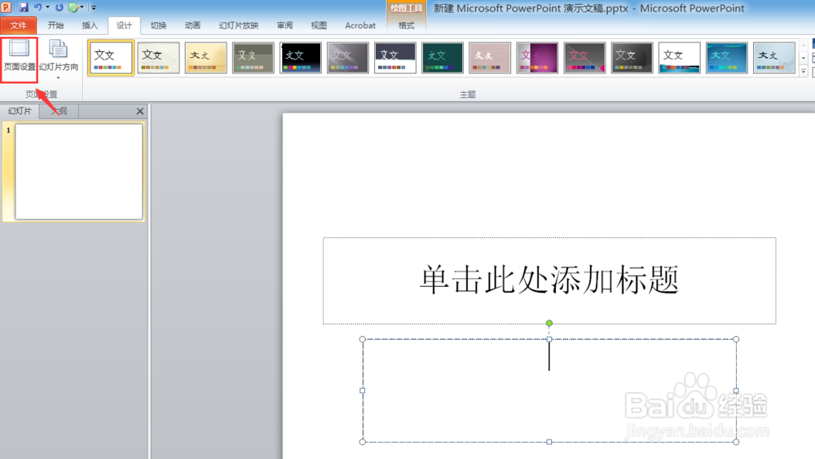815x459 pixels.
Task: Switch to the 动画 (Animations) tab
Action: coord(192,25)
